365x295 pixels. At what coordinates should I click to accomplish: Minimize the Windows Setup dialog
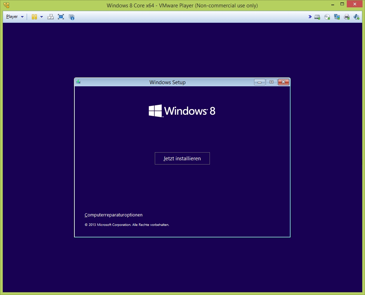pyautogui.click(x=260, y=82)
